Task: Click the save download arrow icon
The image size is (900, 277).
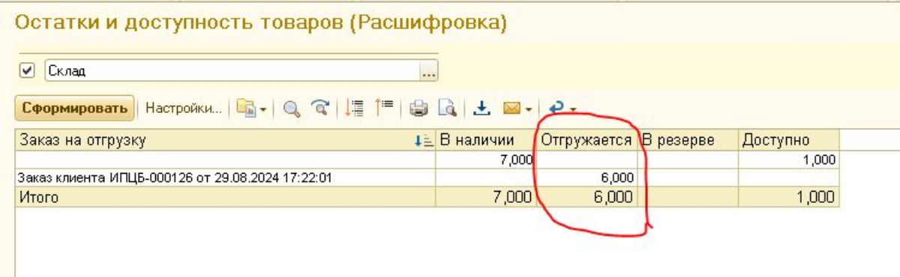Action: pos(481,109)
